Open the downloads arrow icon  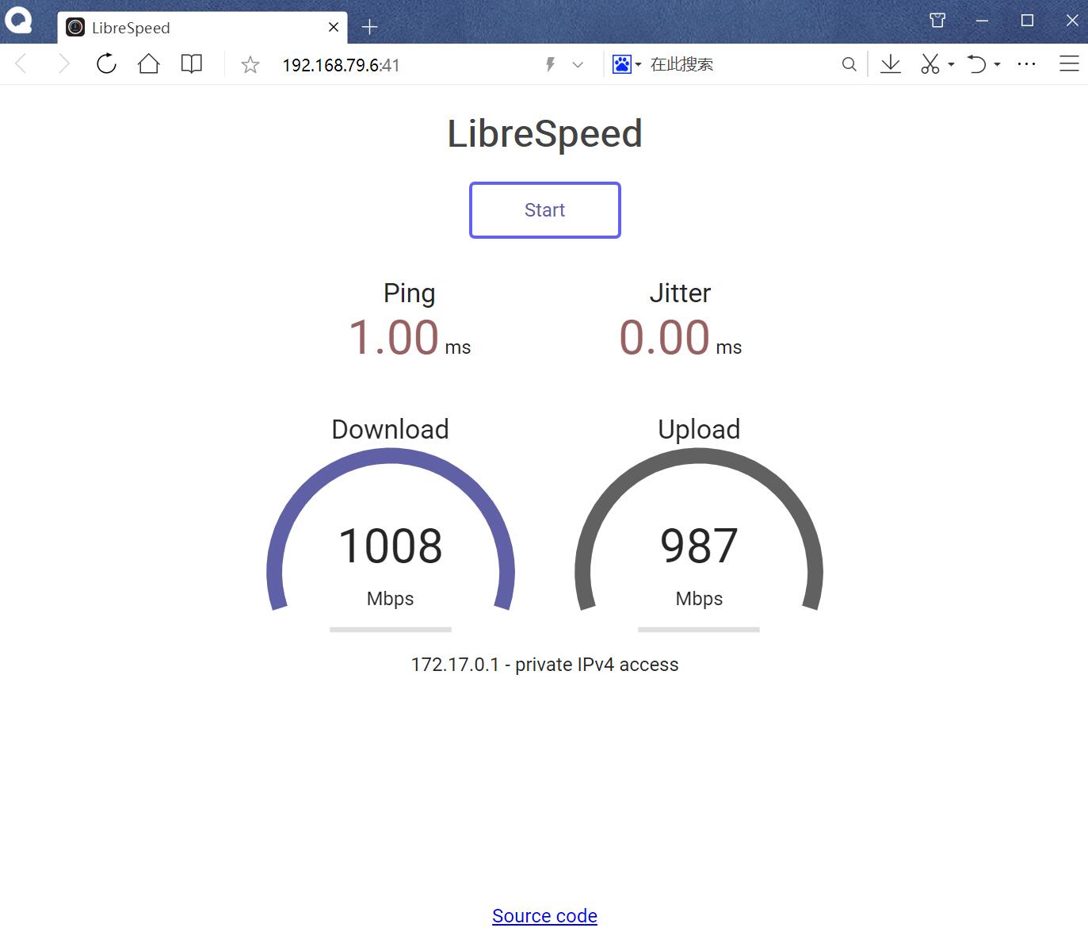coord(891,64)
